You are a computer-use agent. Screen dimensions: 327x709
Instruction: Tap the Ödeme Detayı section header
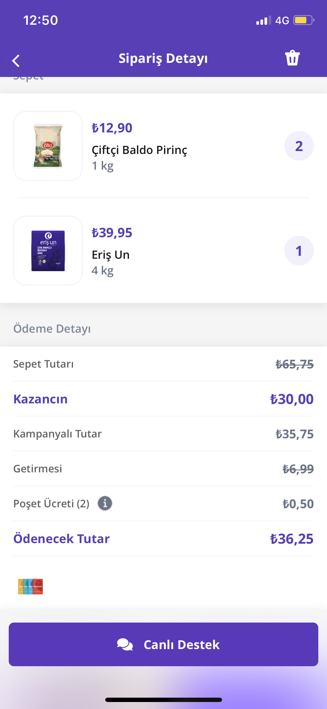point(52,329)
